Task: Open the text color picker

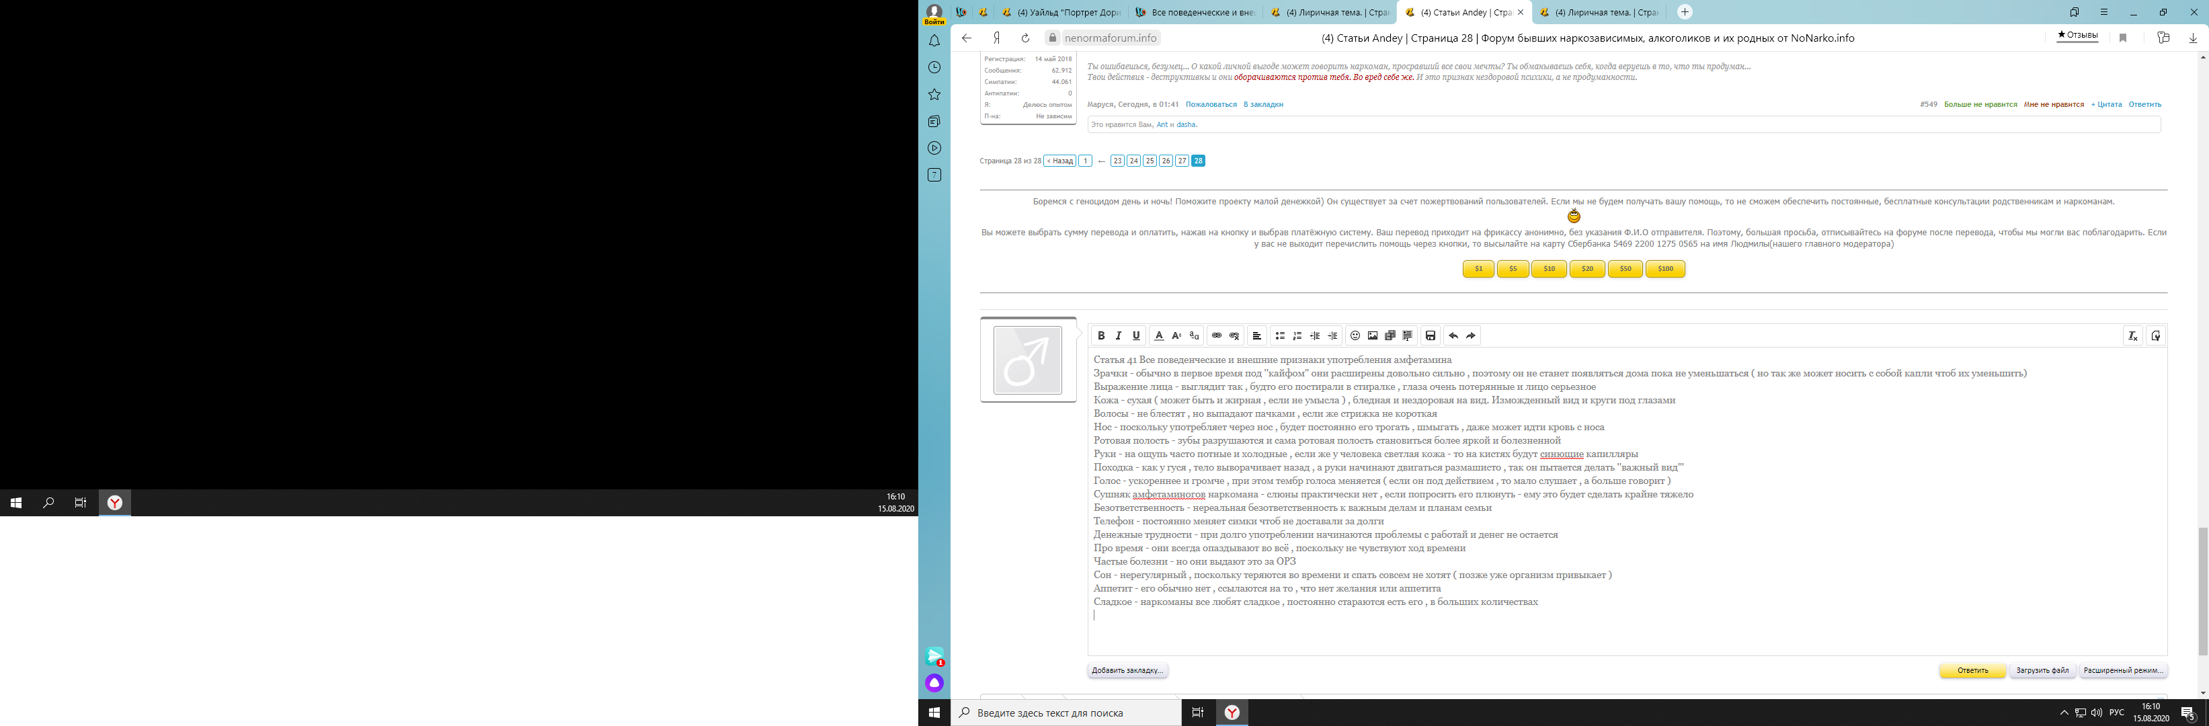Action: coord(1158,336)
